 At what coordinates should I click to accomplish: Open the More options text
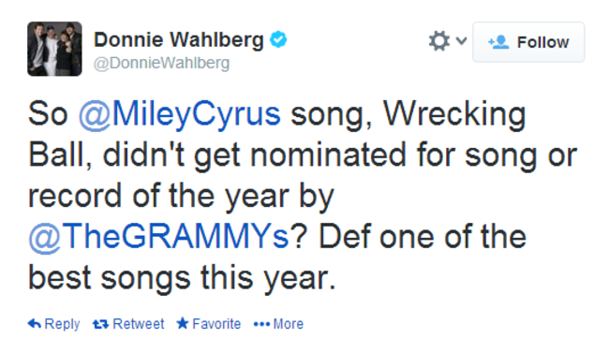click(289, 323)
